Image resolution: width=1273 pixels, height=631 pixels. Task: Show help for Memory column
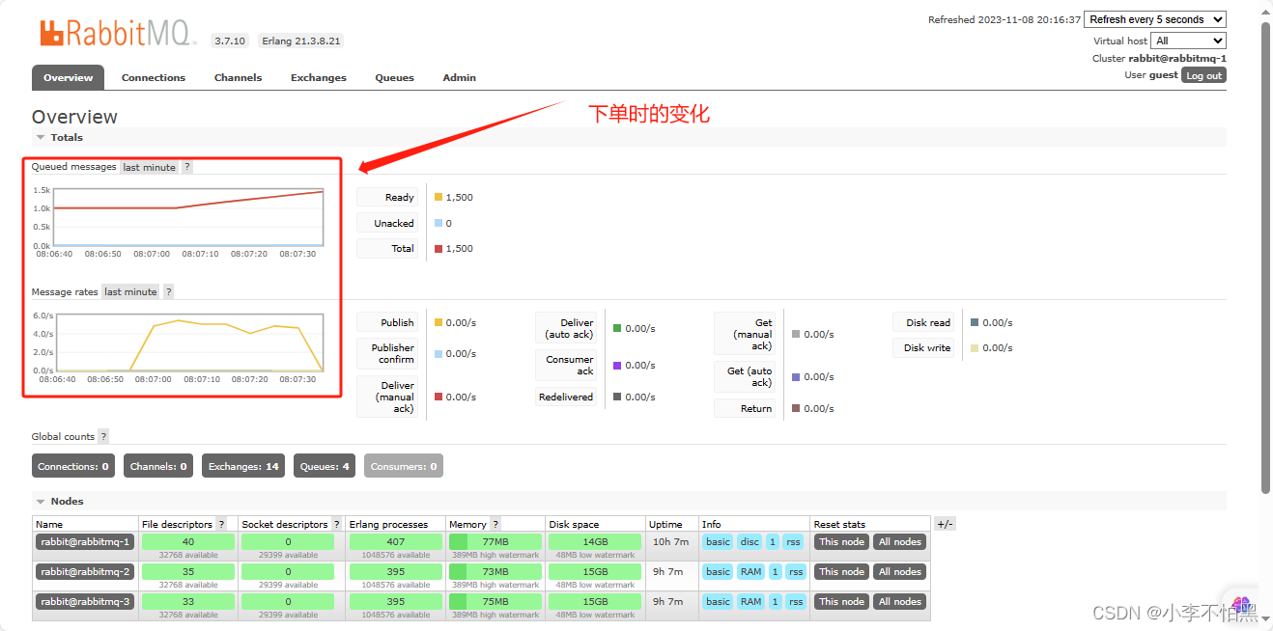[x=495, y=524]
